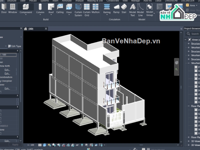The image size is (200, 150).
Task: Close the (3D) view tab
Action: (x=46, y=29)
